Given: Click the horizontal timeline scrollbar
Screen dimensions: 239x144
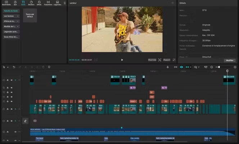Looking at the screenshot, I should click(x=105, y=142).
